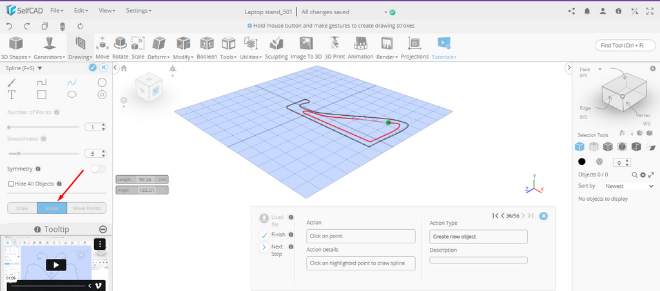660x291 pixels.
Task: Click the Move Points button
Action: tap(86, 208)
